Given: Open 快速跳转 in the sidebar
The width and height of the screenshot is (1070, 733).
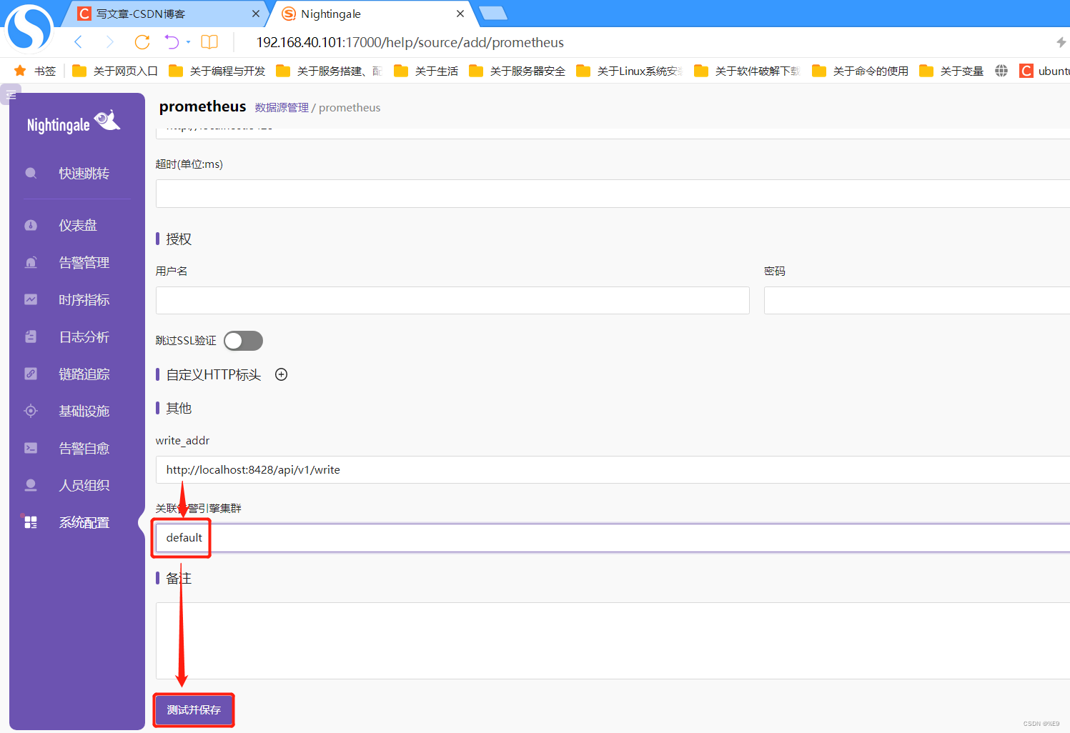Looking at the screenshot, I should (84, 174).
